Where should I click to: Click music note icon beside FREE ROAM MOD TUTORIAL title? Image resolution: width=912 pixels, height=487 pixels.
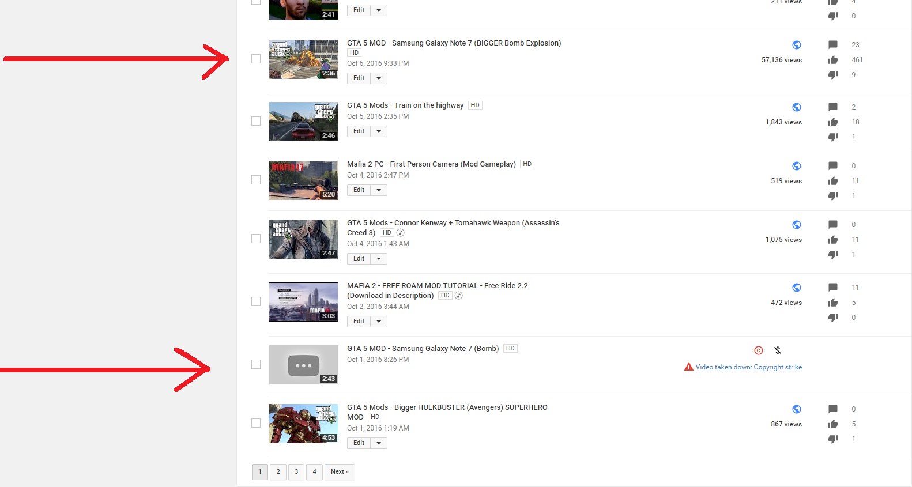[459, 296]
